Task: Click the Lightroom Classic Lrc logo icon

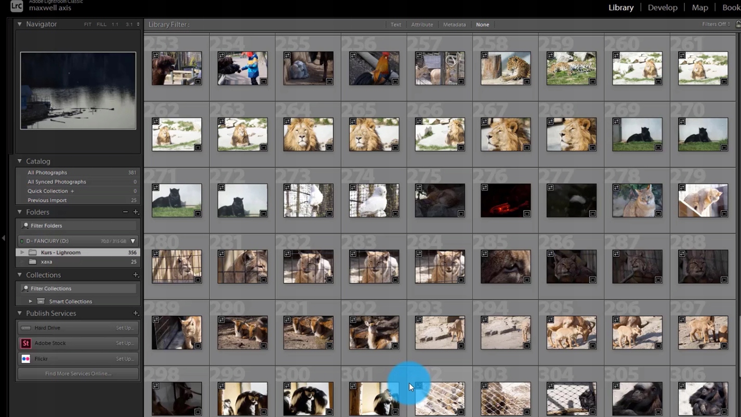Action: [17, 6]
